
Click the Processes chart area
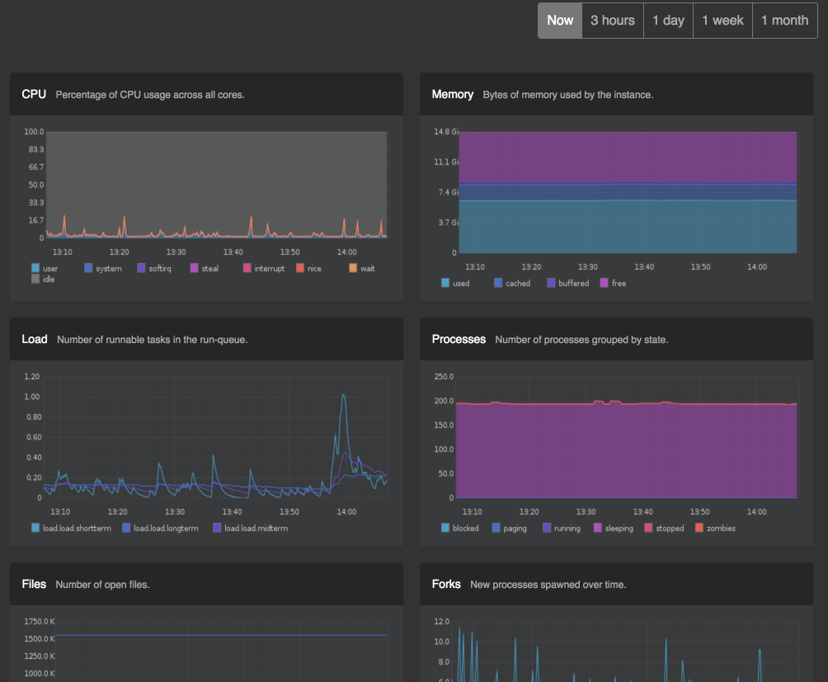coord(626,437)
